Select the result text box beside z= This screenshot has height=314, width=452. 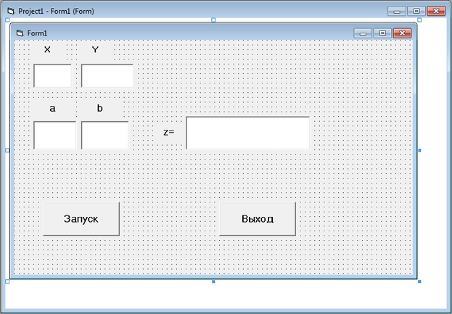point(248,133)
